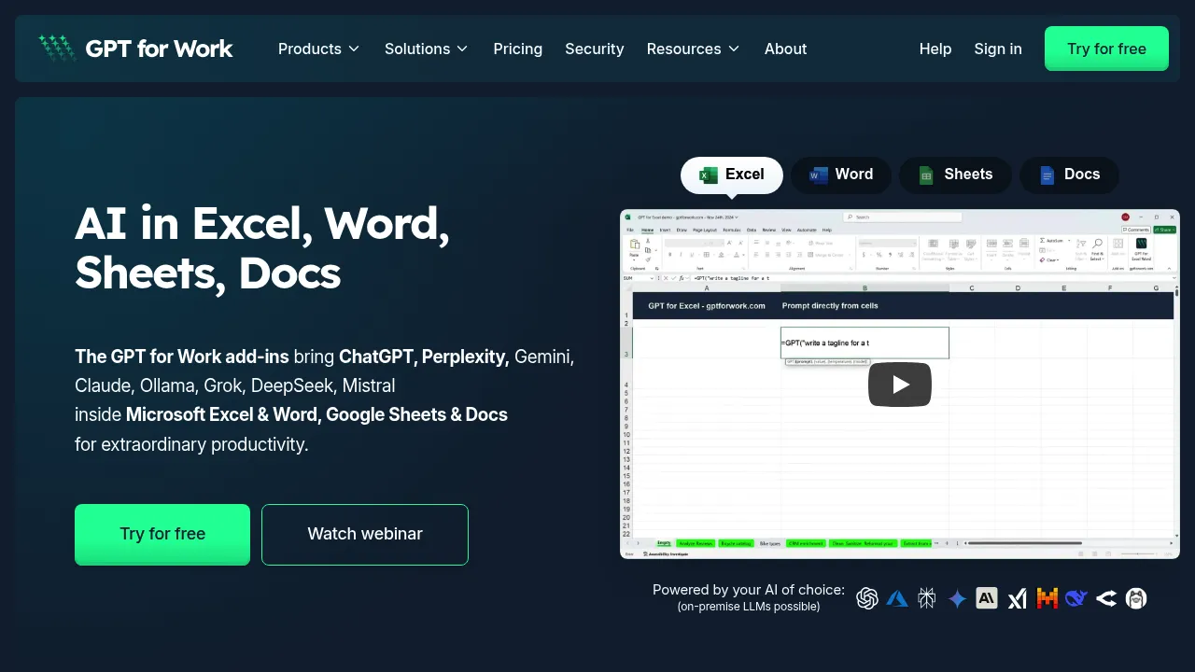Screen dimensions: 1195x672
Task: Switch to the Sheets demo tab
Action: (955, 175)
